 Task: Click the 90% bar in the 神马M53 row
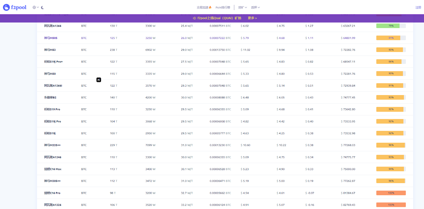[391, 50]
